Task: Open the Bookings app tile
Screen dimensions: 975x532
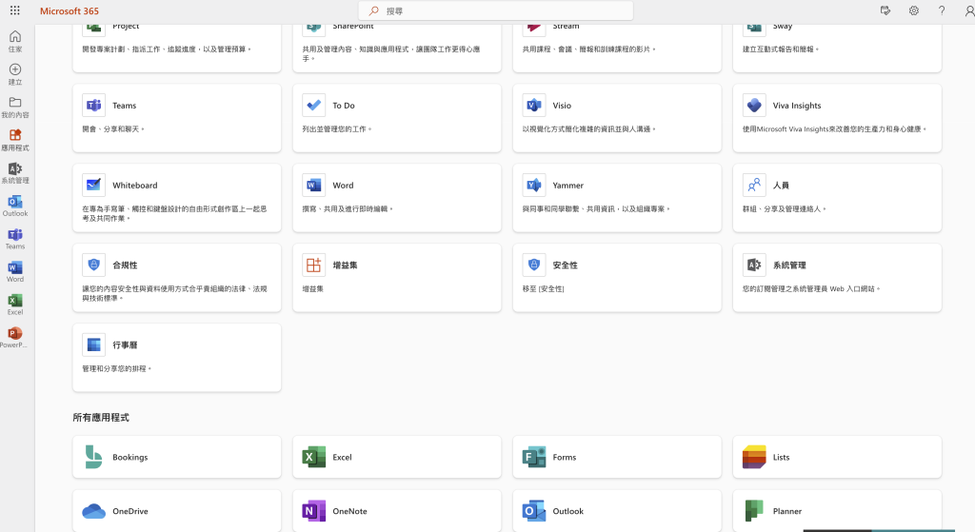Action: (x=176, y=457)
